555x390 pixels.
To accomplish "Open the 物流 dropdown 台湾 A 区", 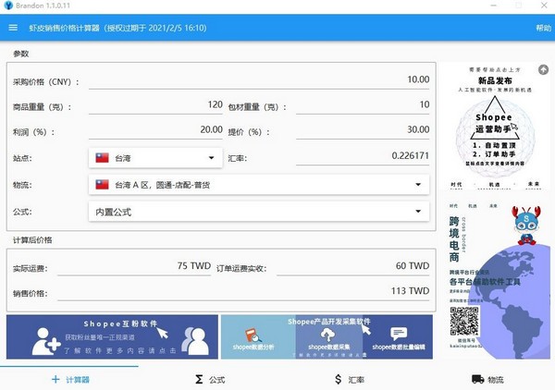I will pyautogui.click(x=259, y=185).
